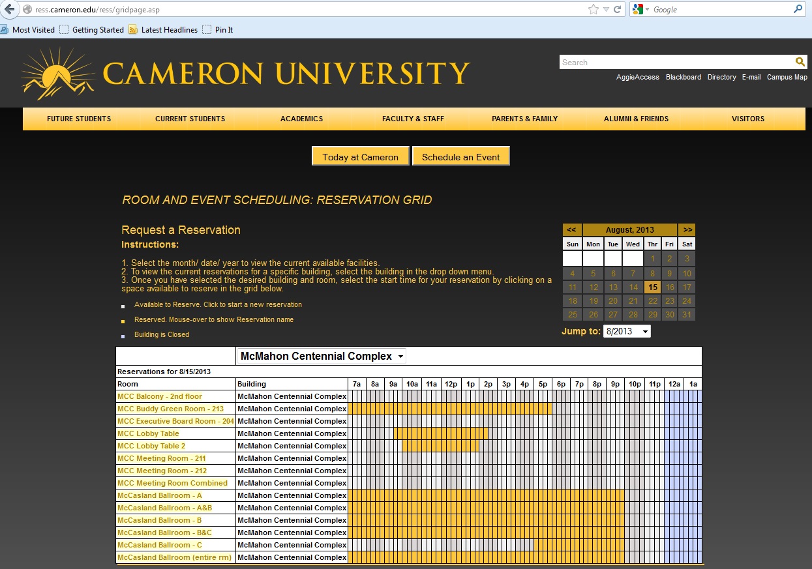Focus the Cameron site Search field
812x569 pixels.
[676, 62]
